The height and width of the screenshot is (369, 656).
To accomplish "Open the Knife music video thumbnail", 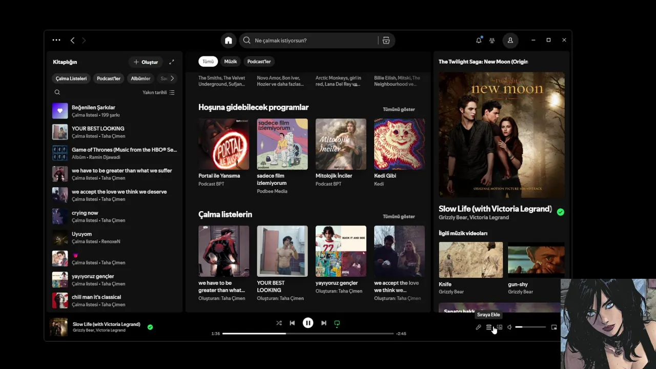I will coord(470,260).
